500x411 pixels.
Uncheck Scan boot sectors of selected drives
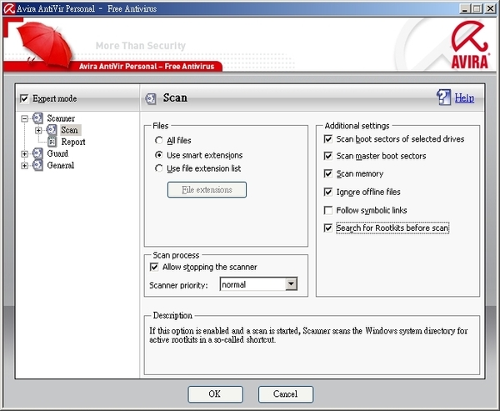(x=328, y=139)
